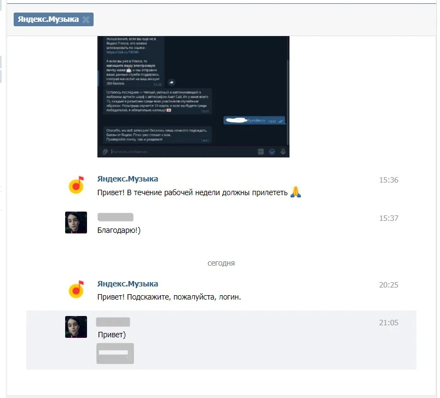Open Яндекс.Музыка avatar beside 15:36 message
The height and width of the screenshot is (398, 440).
[x=76, y=185]
